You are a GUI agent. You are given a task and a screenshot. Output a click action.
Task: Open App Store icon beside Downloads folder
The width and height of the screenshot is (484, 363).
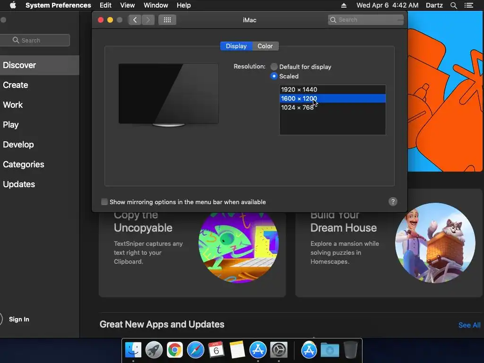pyautogui.click(x=309, y=350)
